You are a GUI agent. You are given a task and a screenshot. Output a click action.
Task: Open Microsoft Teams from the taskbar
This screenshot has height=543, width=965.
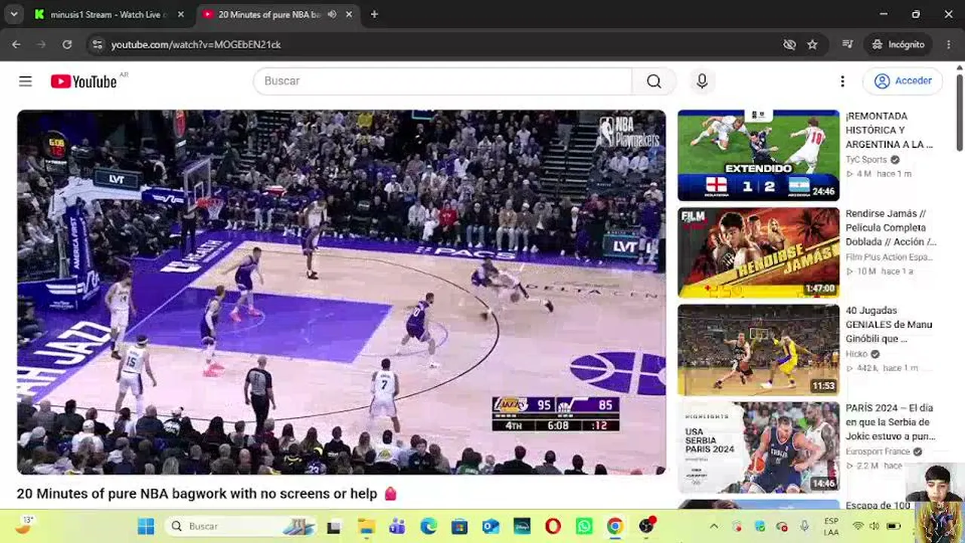click(397, 526)
